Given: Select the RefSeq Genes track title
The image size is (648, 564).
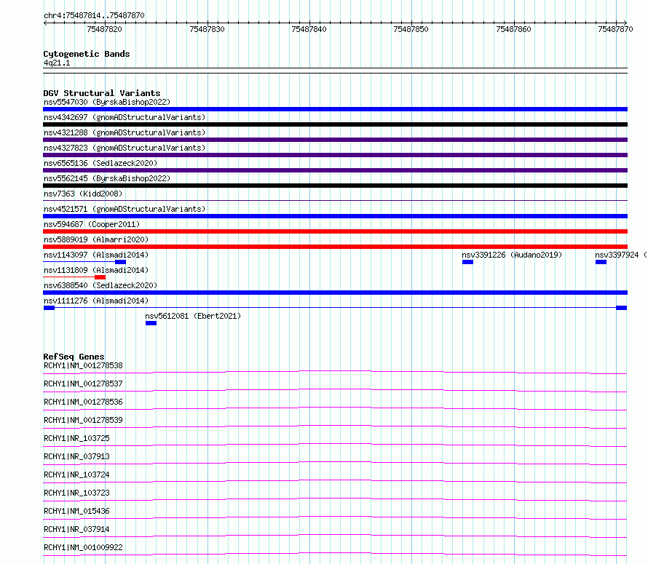Looking at the screenshot, I should [x=74, y=357].
